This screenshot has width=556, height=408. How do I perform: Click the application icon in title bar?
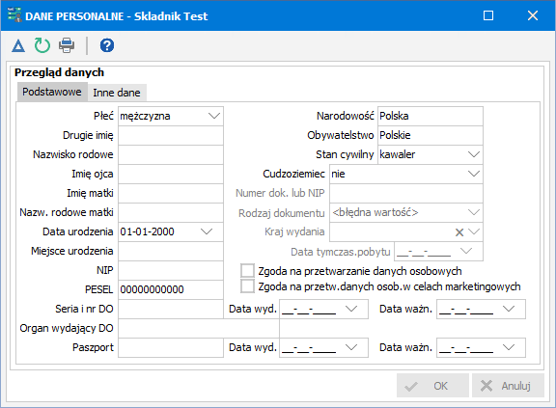tap(14, 15)
